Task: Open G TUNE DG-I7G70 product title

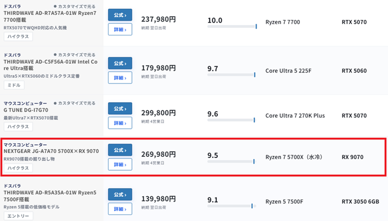Action: [x=26, y=110]
